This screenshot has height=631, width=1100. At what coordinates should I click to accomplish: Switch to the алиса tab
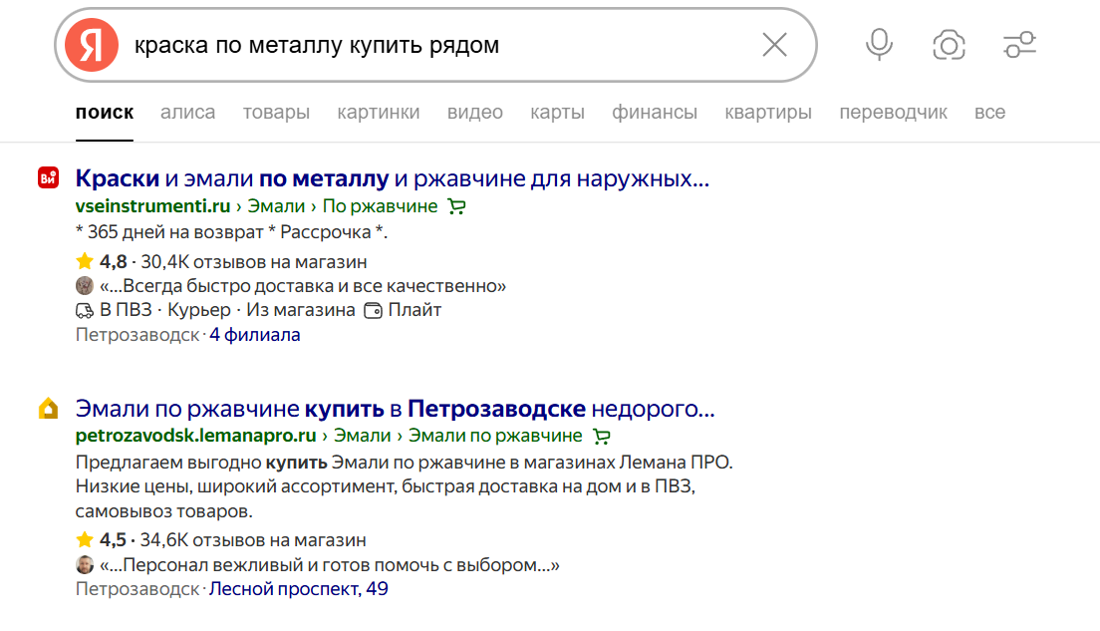tap(187, 113)
